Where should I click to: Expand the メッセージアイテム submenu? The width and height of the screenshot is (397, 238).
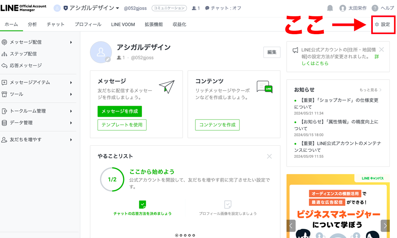pos(71,83)
